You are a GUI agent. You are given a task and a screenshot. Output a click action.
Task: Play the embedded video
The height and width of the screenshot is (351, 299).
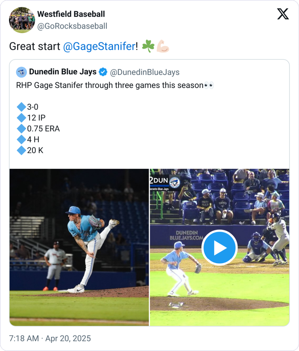[219, 248]
